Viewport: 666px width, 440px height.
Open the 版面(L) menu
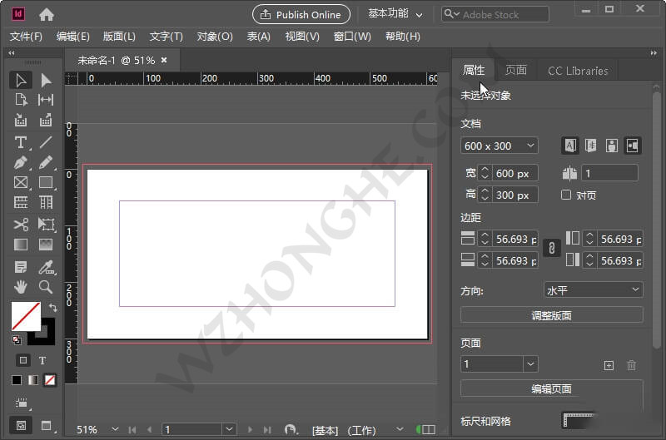[119, 37]
